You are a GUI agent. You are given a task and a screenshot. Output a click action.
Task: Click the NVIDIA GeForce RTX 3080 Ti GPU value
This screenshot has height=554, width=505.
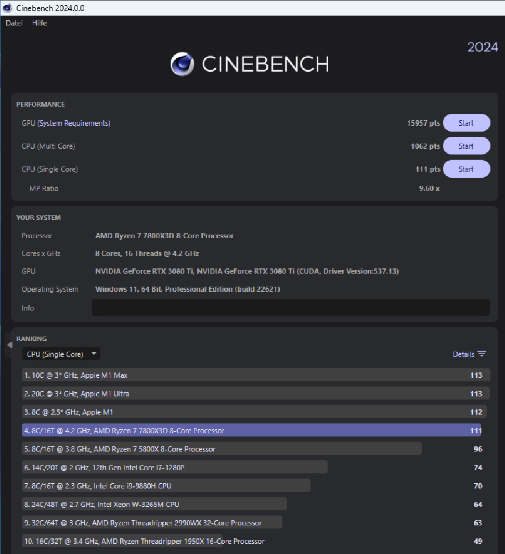[x=247, y=271]
